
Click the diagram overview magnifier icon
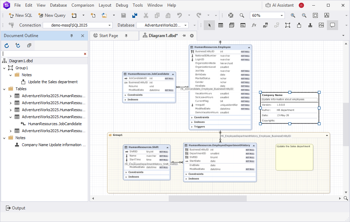click(346, 198)
